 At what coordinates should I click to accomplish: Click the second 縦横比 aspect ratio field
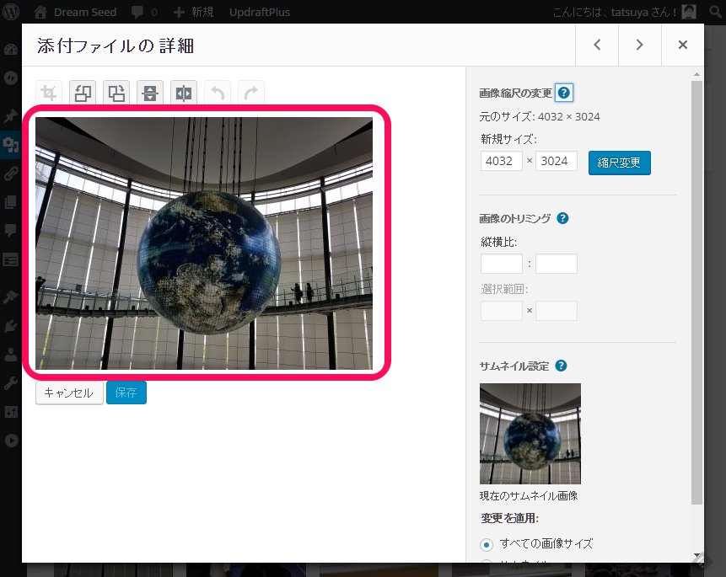(x=557, y=264)
